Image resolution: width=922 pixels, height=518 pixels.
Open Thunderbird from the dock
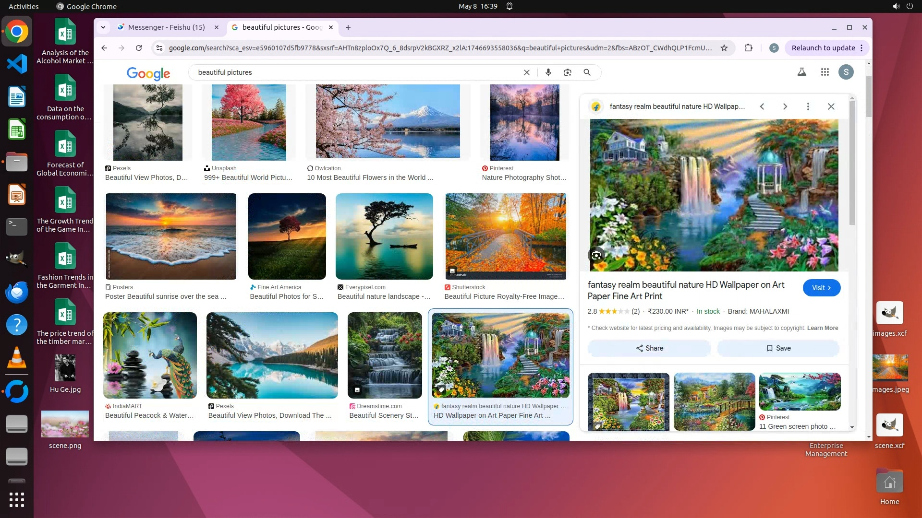(17, 292)
